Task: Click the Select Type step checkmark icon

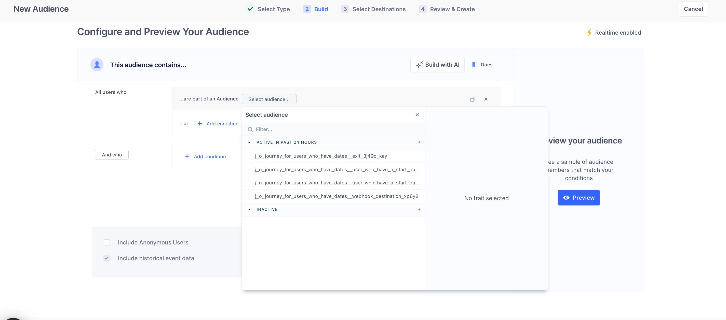Action: click(250, 9)
